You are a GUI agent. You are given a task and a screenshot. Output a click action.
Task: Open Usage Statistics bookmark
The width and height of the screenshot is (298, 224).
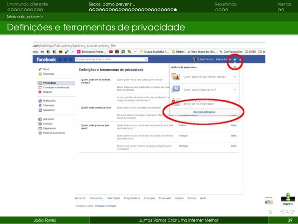154,52
